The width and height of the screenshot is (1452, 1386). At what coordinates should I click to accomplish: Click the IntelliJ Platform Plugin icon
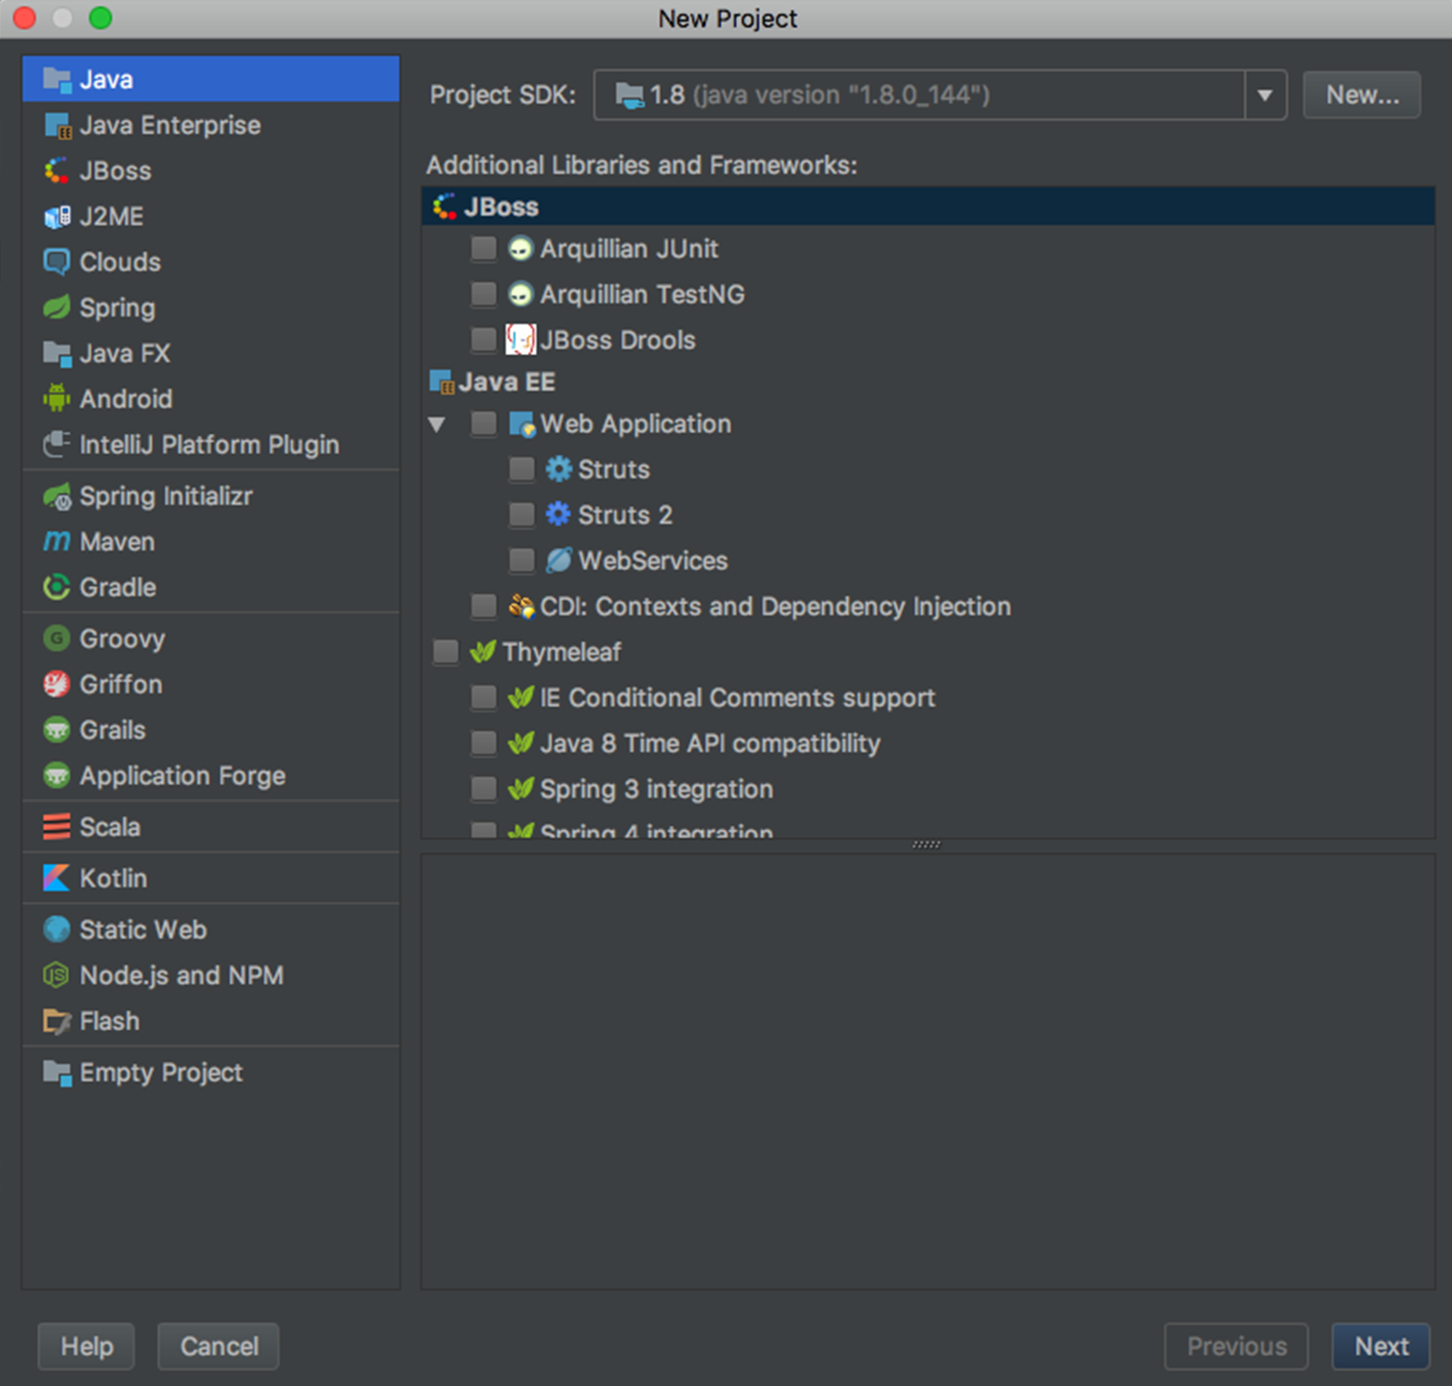point(57,445)
